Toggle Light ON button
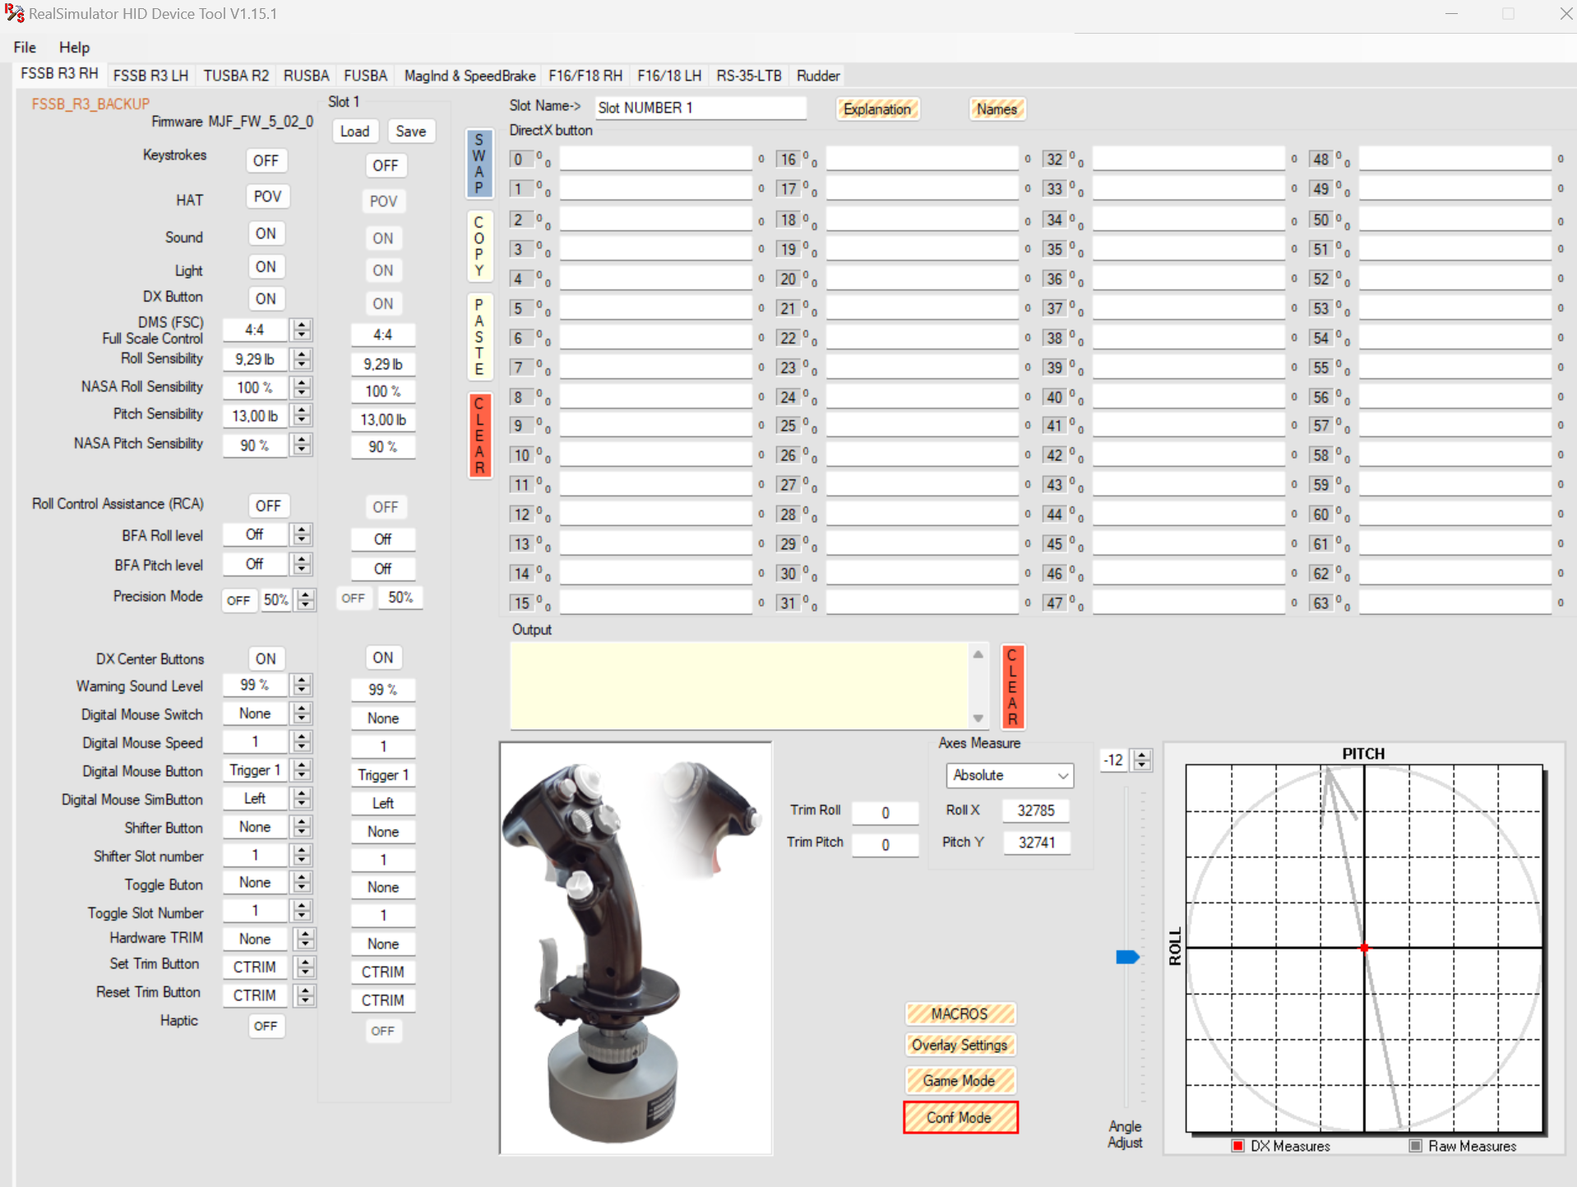1577x1187 pixels. point(266,266)
